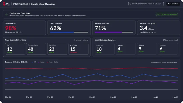Click the Healthy status under Cloud SQL
Image resolution: width=183 pixels, height=103 pixels.
pos(99,52)
